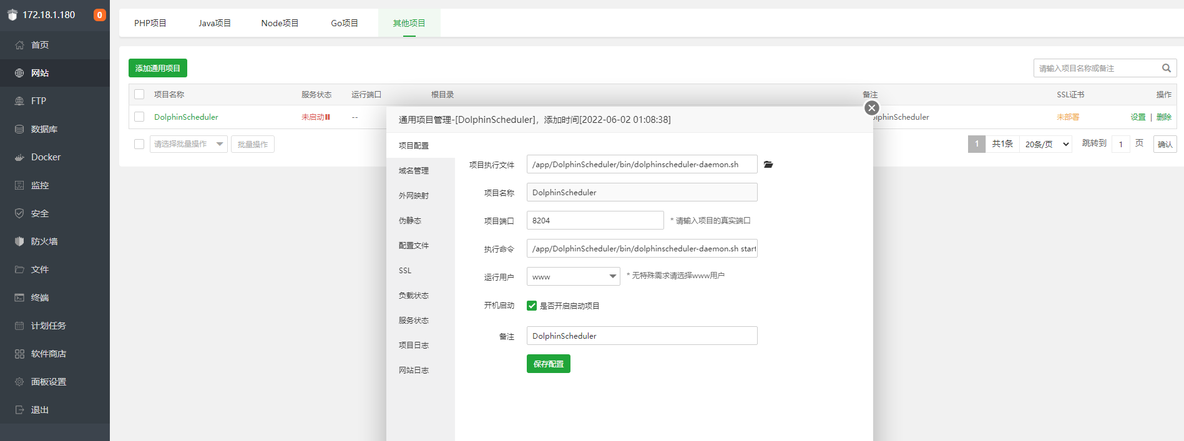Click the 添加通用项目 button
This screenshot has width=1184, height=441.
158,68
